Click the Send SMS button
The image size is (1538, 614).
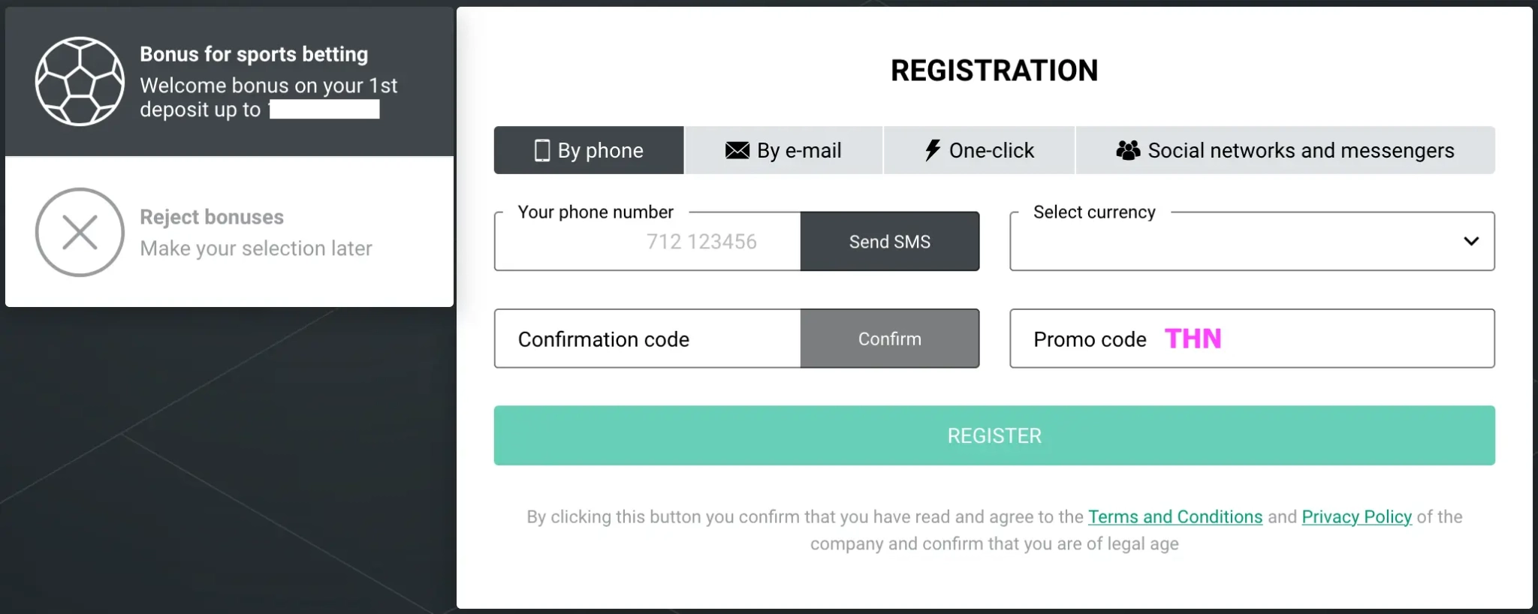click(889, 241)
